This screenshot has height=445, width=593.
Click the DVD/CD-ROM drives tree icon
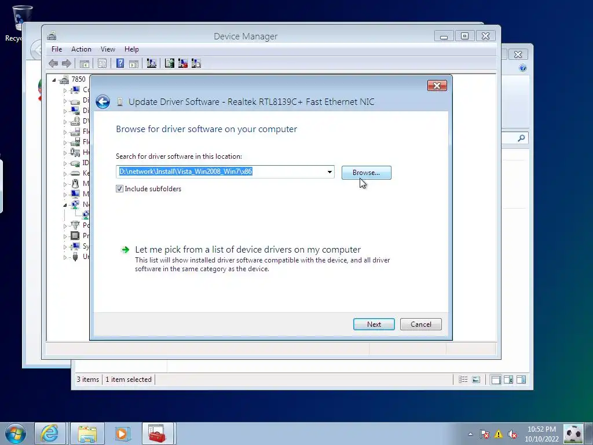[75, 121]
